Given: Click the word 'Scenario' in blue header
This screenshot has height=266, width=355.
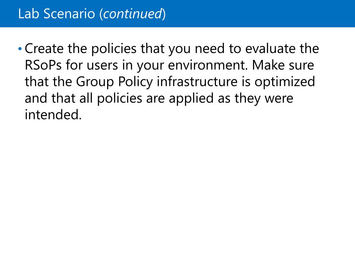Looking at the screenshot, I should point(69,14).
